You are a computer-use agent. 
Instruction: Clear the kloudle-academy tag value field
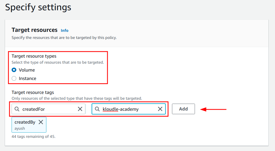coord(160,109)
